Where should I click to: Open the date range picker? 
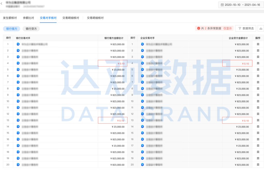pos(240,4)
